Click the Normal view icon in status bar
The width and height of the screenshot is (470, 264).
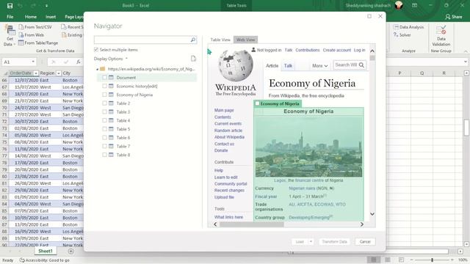pos(374,260)
